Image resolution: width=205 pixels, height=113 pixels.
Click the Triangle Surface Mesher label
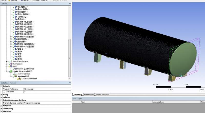click(x=13, y=103)
